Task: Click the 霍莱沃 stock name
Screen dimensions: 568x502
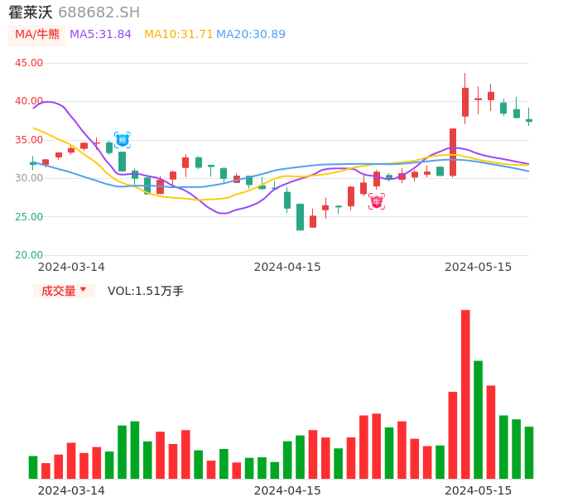Action: click(30, 12)
